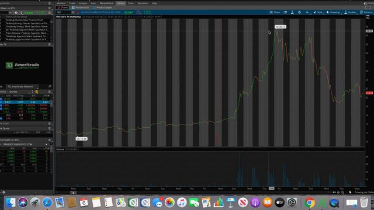Open the Help tab

coord(154,3)
